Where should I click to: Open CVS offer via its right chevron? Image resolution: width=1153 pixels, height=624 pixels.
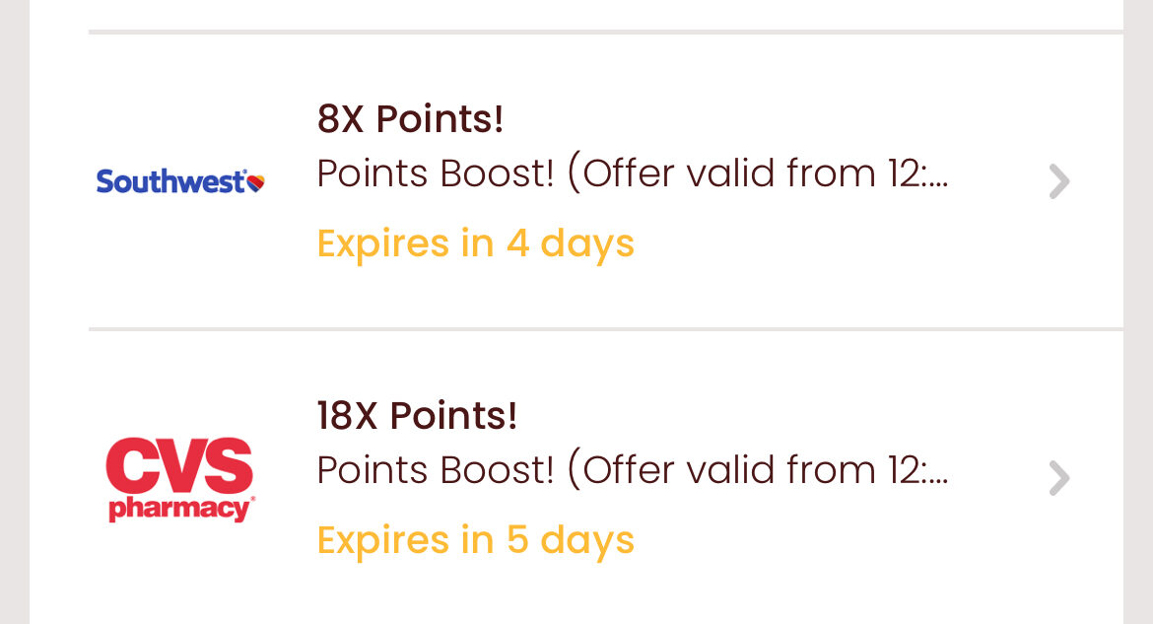[1058, 479]
